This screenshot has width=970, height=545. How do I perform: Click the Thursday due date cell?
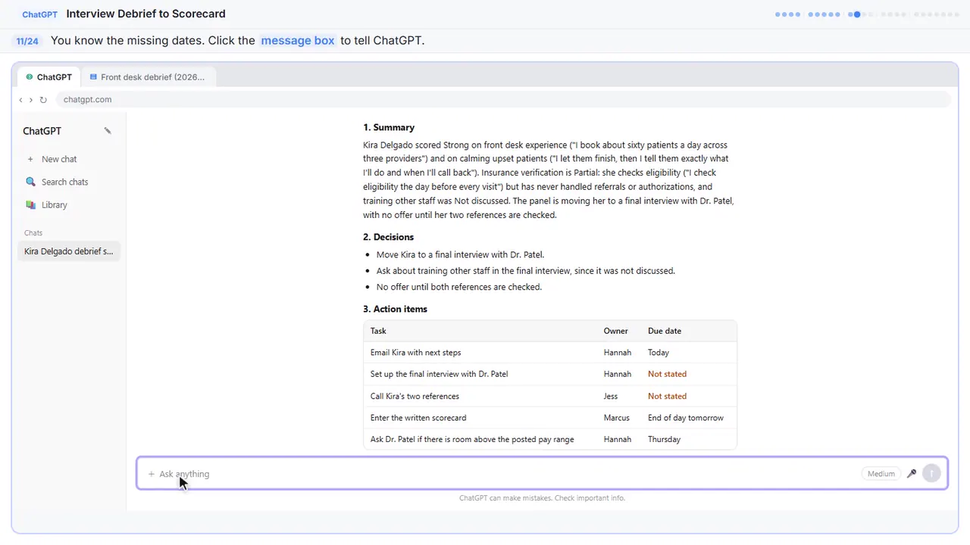coord(664,439)
